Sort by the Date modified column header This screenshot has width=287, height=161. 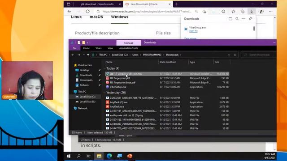click(x=168, y=62)
